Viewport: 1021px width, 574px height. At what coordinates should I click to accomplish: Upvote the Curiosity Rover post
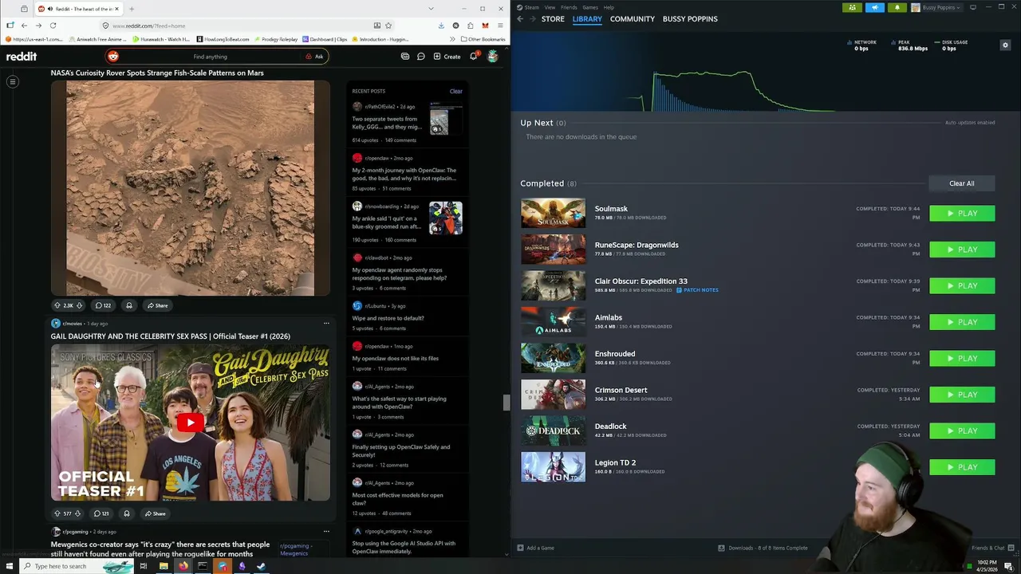(x=57, y=305)
